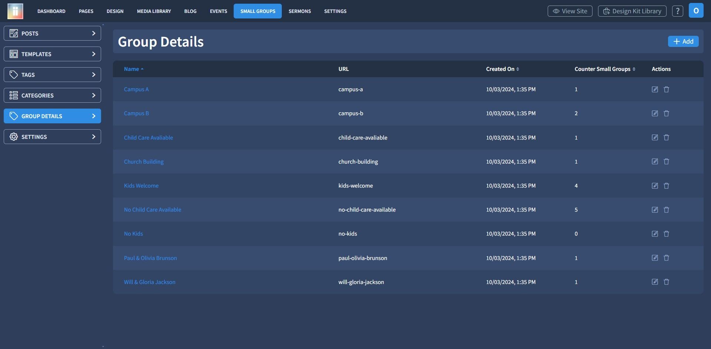Viewport: 711px width, 349px height.
Task: Click the site logo icon
Action: pyautogui.click(x=15, y=11)
